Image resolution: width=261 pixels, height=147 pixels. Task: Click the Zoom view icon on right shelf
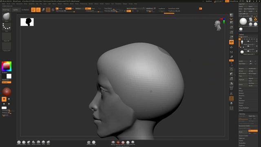(x=231, y=27)
